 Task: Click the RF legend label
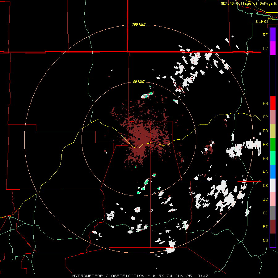click(265, 35)
